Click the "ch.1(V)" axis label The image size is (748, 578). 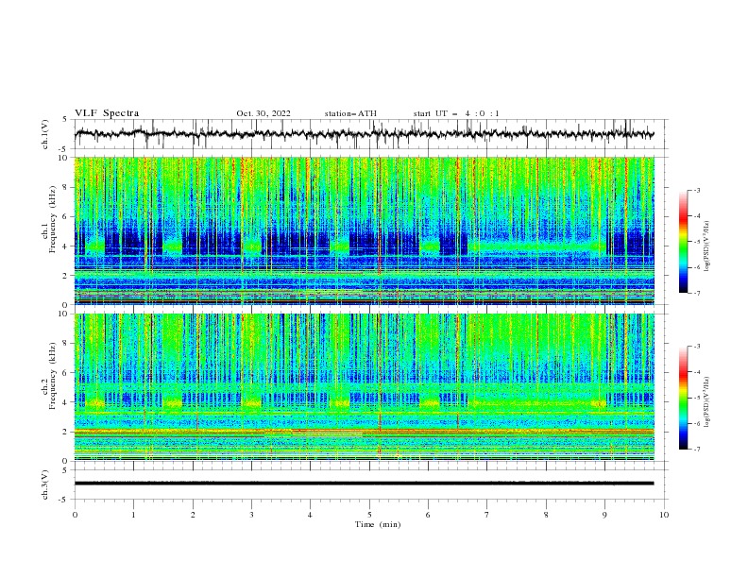(45, 134)
